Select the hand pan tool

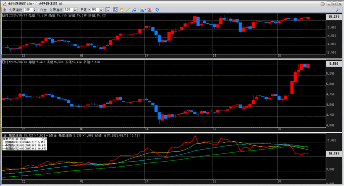coord(121,10)
